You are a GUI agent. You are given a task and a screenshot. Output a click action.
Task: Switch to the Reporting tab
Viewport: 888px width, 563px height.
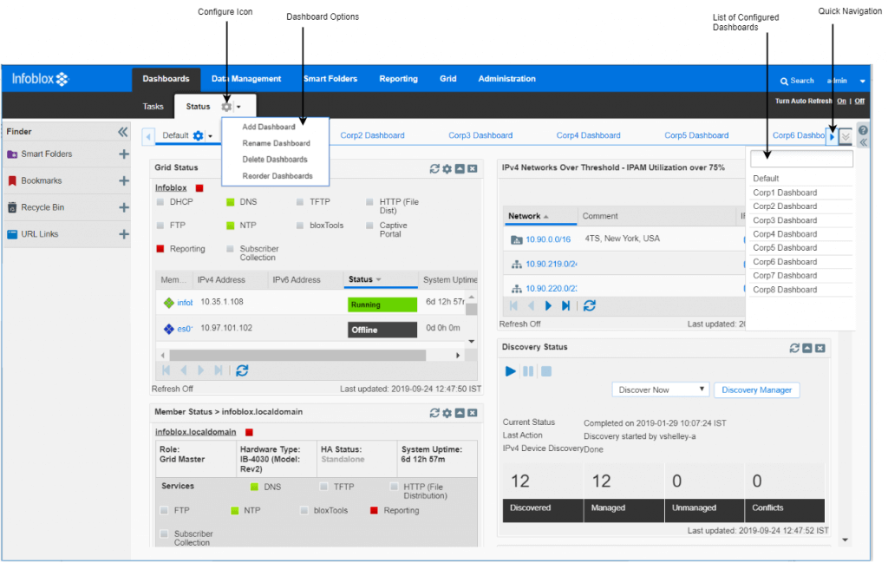point(399,79)
